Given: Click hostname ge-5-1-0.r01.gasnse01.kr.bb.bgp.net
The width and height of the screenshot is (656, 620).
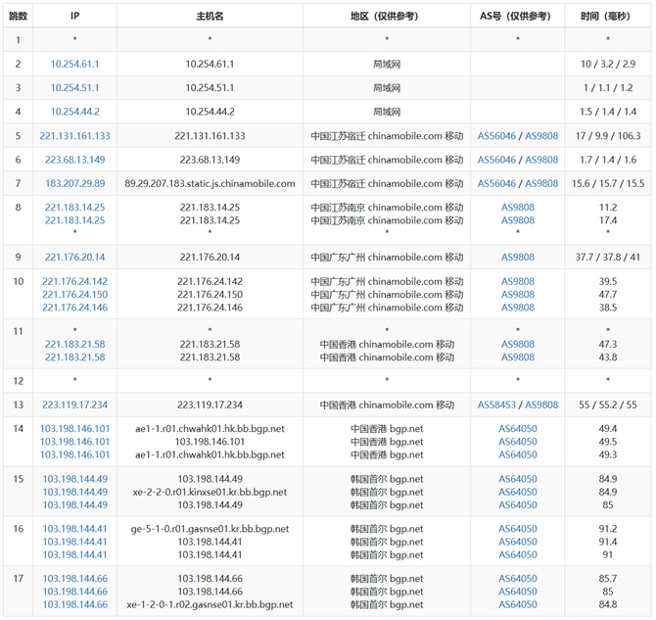Looking at the screenshot, I should coord(210,529).
